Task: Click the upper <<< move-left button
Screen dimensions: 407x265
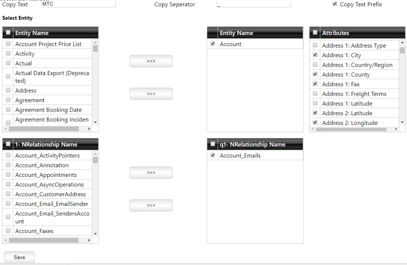Action: pyautogui.click(x=151, y=94)
